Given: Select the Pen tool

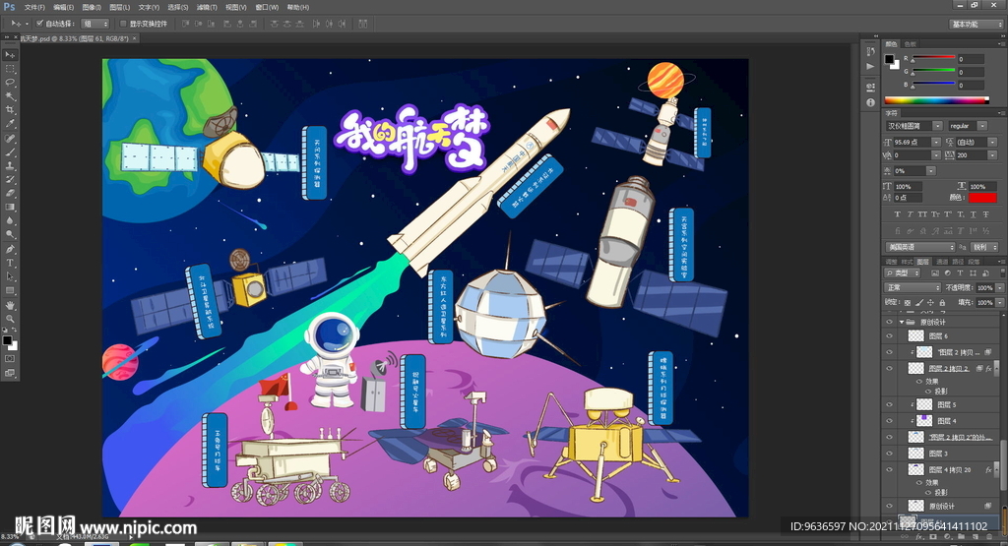Looking at the screenshot, I should (x=10, y=249).
